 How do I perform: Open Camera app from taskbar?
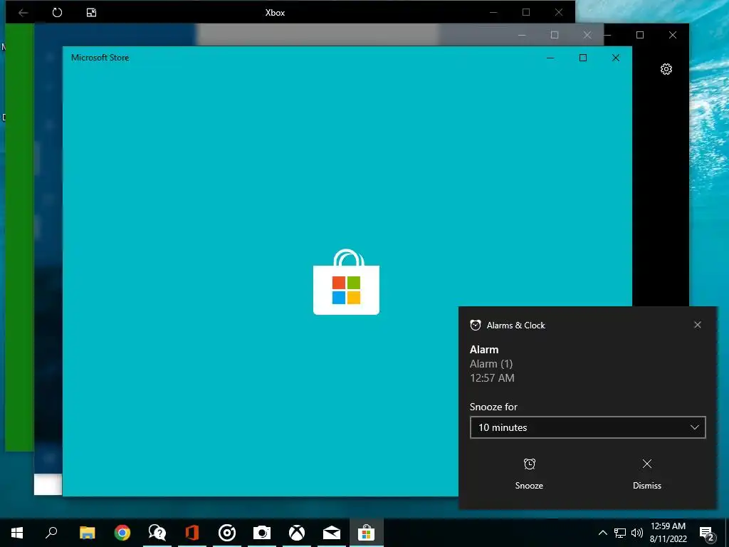click(x=262, y=533)
